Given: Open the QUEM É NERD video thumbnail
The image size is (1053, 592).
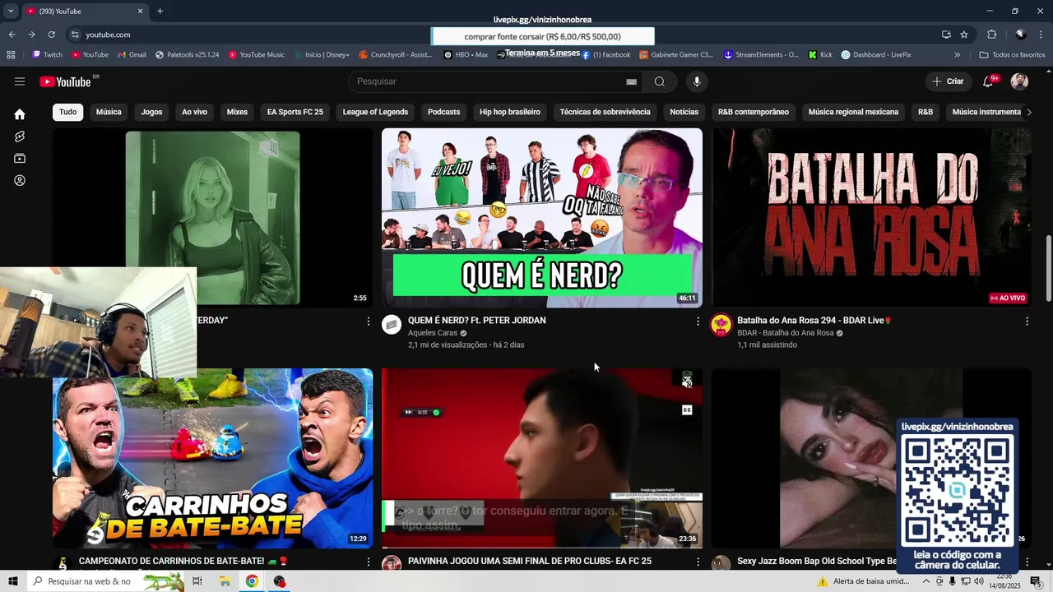Looking at the screenshot, I should 542,218.
